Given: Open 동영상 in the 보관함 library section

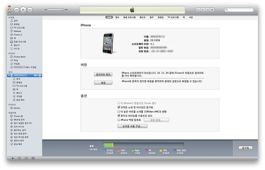Looking at the screenshot, I should (15, 24).
